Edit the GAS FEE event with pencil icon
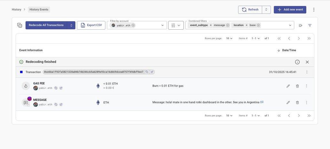Viewport: 330px width, 149px height. [288, 86]
